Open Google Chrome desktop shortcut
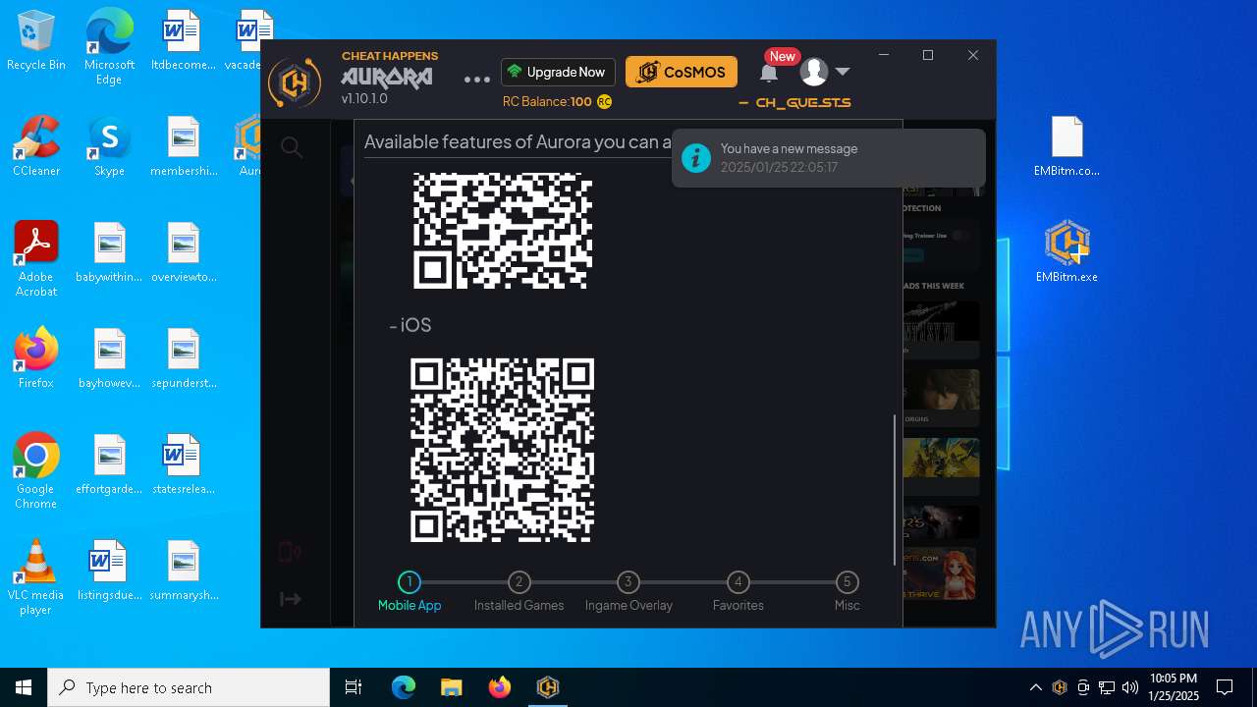This screenshot has height=707, width=1257. pos(36,471)
